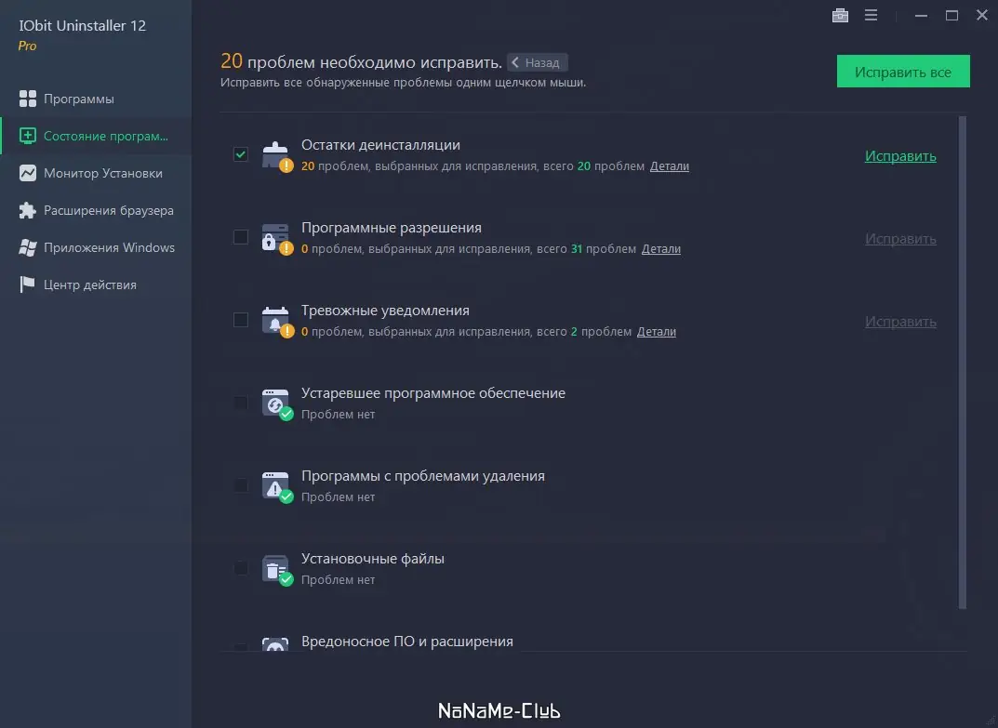Image resolution: width=998 pixels, height=728 pixels.
Task: Toggle the Установочные файлы checkbox
Action: click(241, 568)
